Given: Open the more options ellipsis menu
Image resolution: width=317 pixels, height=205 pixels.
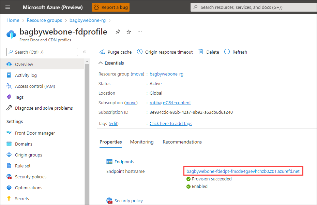Looking at the screenshot, I should coord(140,32).
